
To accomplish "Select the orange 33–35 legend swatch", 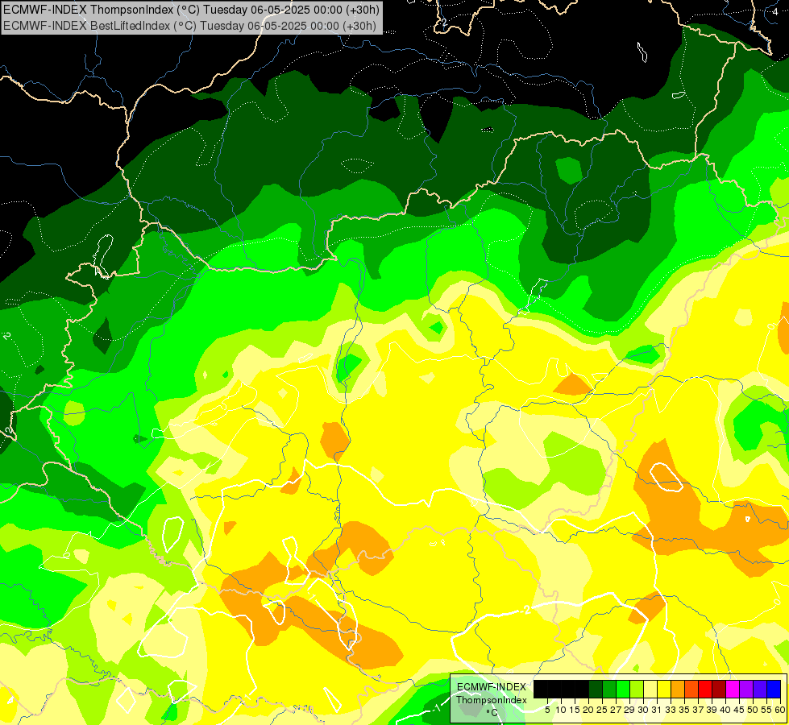I will click(x=678, y=689).
